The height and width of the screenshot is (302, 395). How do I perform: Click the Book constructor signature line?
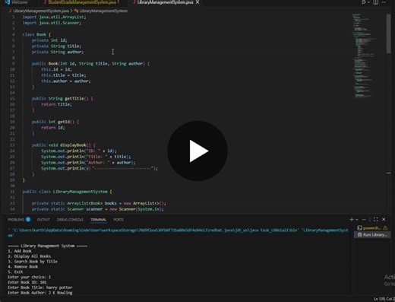click(x=90, y=64)
